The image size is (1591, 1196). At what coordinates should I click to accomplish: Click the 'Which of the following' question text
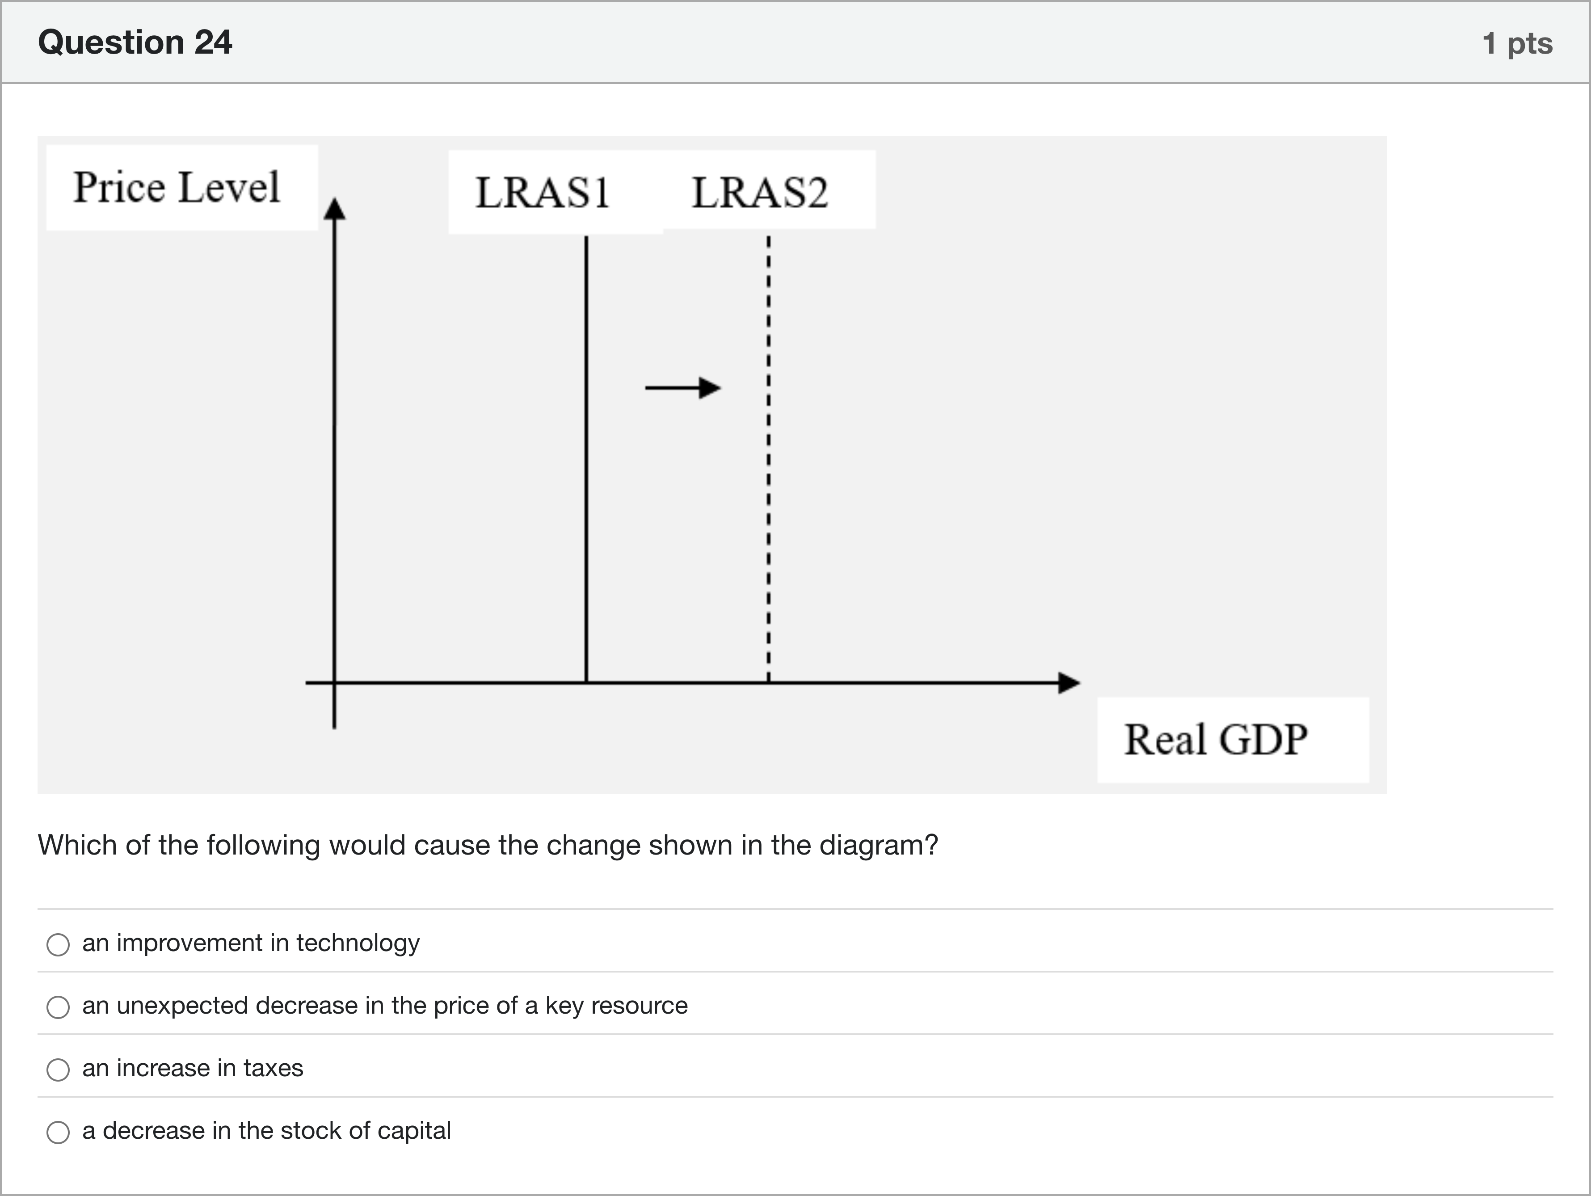(x=488, y=845)
